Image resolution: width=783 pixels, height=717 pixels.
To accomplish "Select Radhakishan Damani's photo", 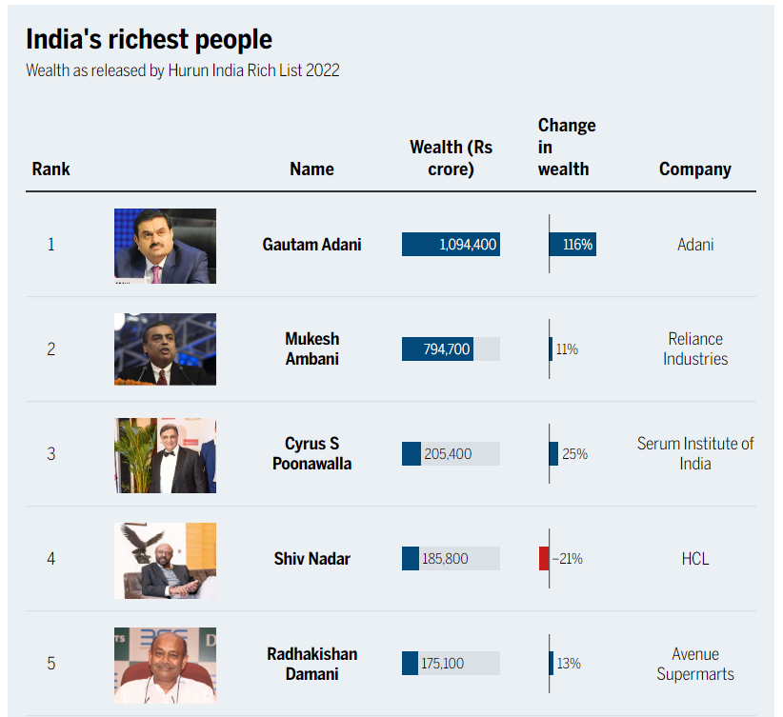I will point(166,666).
